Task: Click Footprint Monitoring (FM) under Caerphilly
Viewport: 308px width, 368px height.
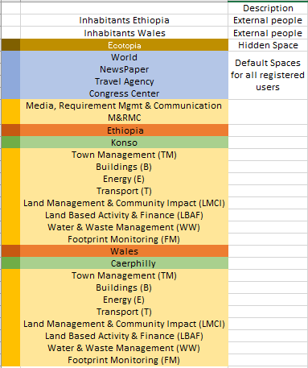Action: pyautogui.click(x=124, y=360)
